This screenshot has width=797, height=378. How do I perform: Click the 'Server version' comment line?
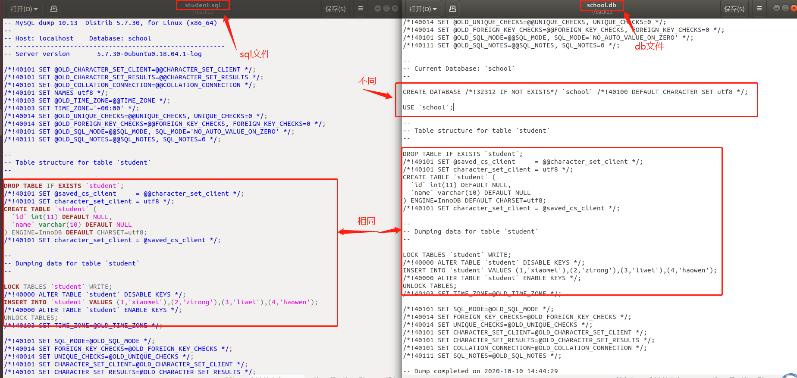103,54
